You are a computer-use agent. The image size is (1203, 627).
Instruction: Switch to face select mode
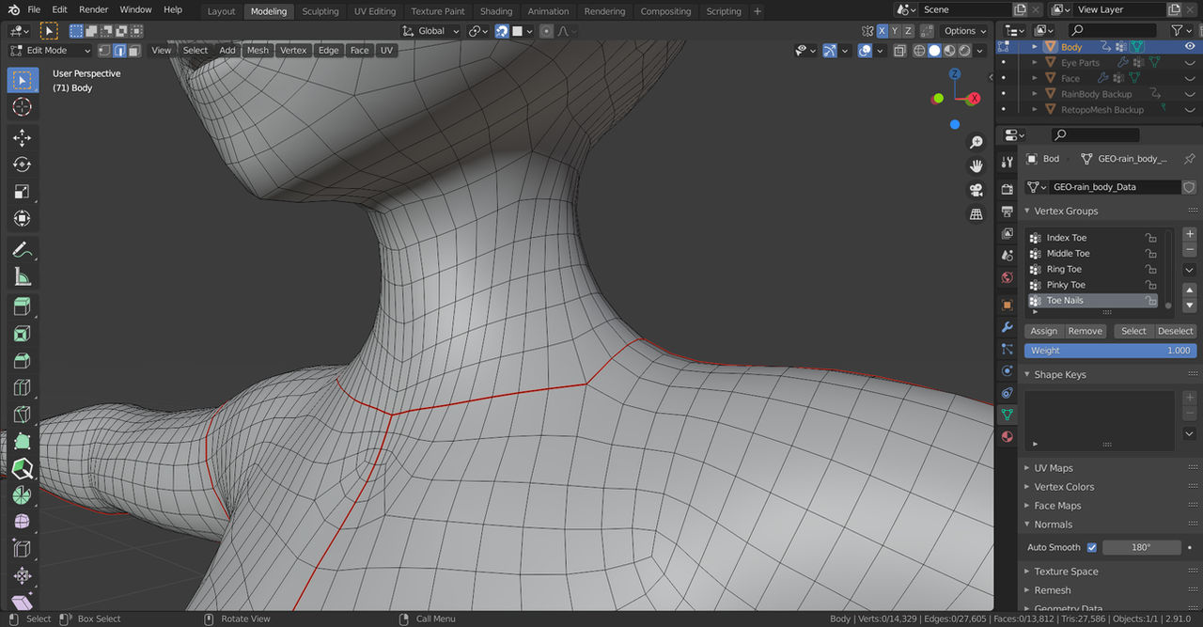pos(134,50)
